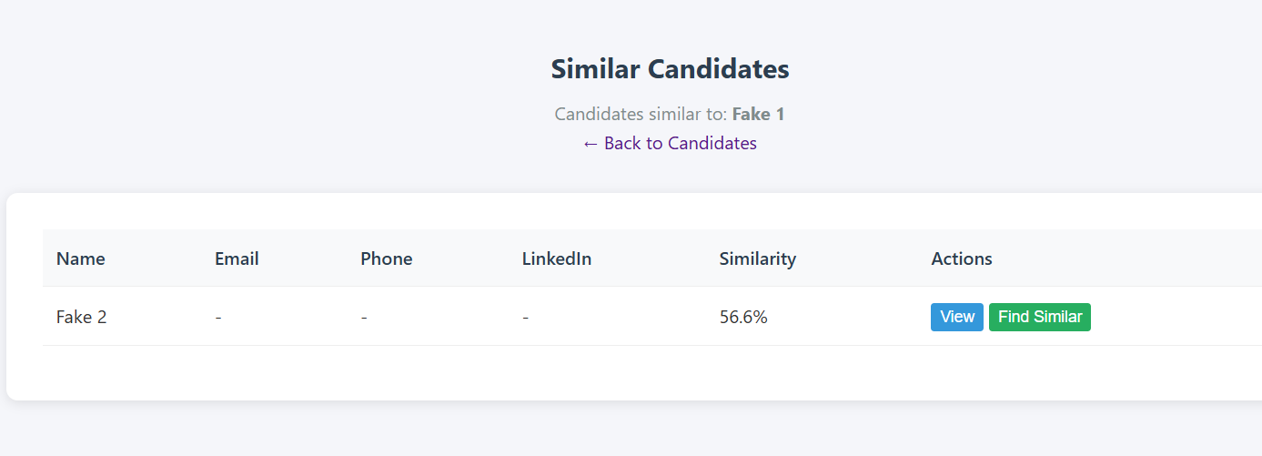Click the Name column header

point(81,258)
